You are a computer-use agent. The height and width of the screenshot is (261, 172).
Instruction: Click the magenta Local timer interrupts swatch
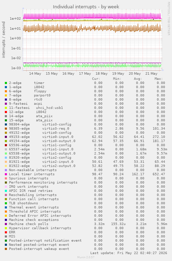coord(6,174)
